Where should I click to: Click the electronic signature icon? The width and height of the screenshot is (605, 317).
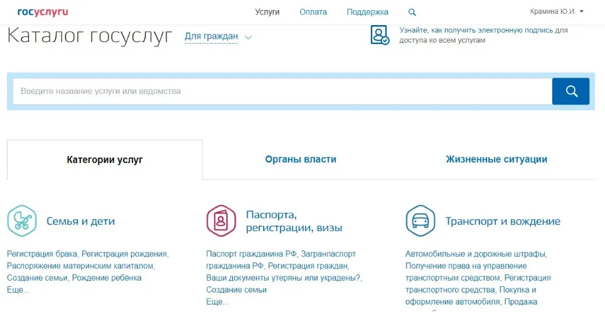pos(380,35)
